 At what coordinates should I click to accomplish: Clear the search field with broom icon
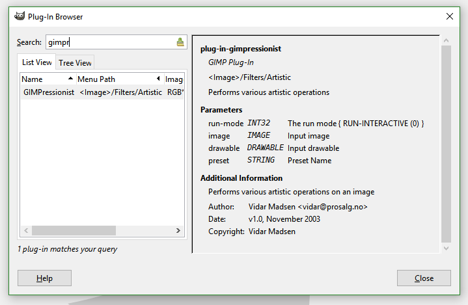(180, 42)
